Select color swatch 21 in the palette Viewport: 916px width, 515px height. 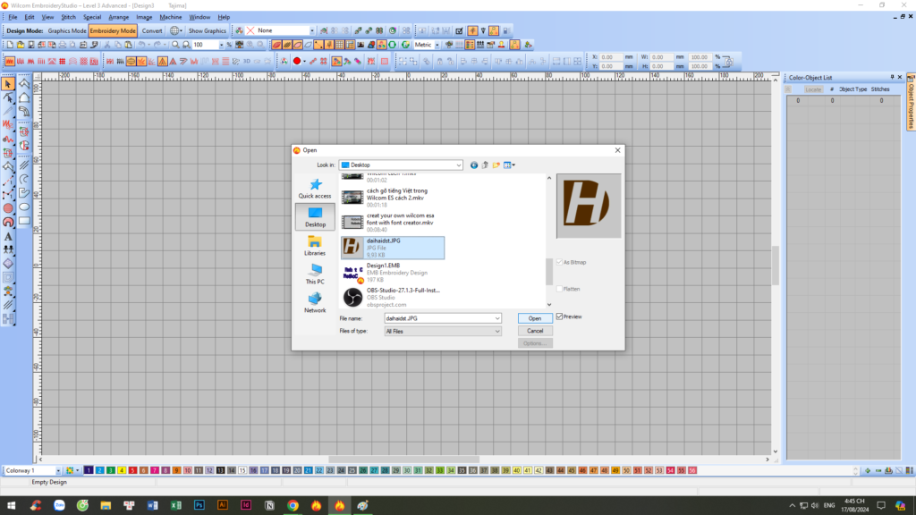[x=308, y=470]
